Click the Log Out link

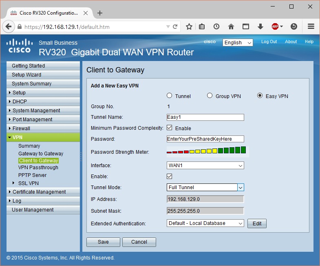269,42
